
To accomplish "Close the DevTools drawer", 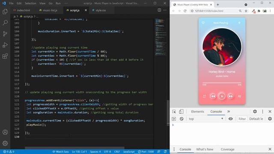I will pos(270,149).
